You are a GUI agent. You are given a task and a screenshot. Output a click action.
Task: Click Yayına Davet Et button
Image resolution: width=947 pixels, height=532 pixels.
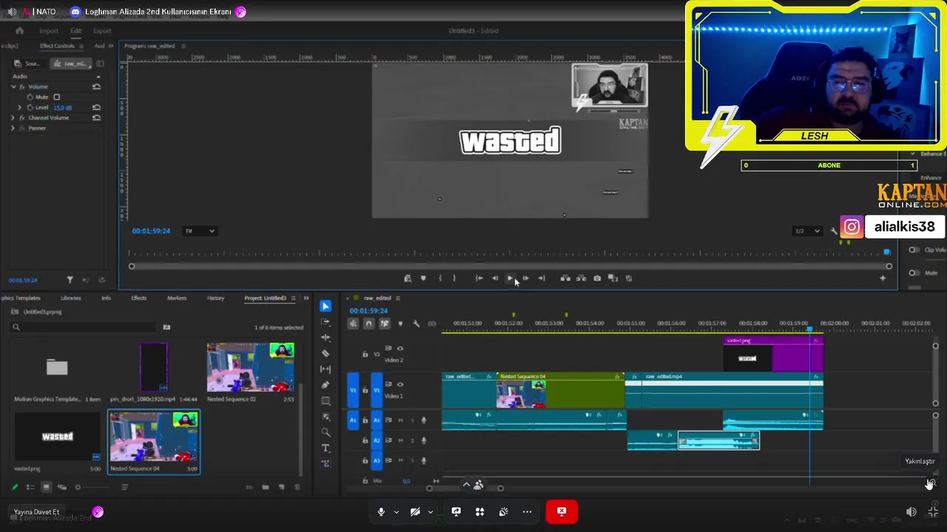pos(36,512)
